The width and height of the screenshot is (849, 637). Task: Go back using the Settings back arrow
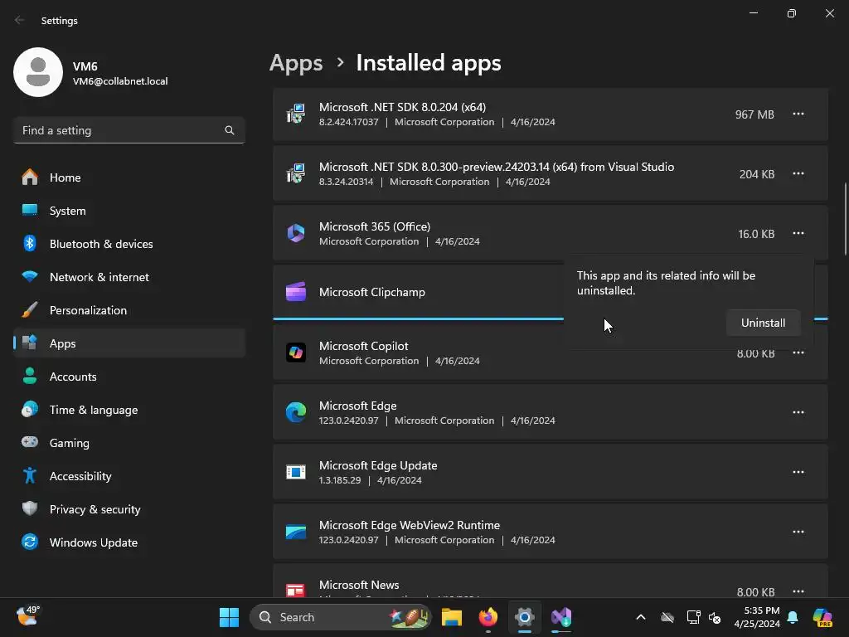tap(20, 20)
